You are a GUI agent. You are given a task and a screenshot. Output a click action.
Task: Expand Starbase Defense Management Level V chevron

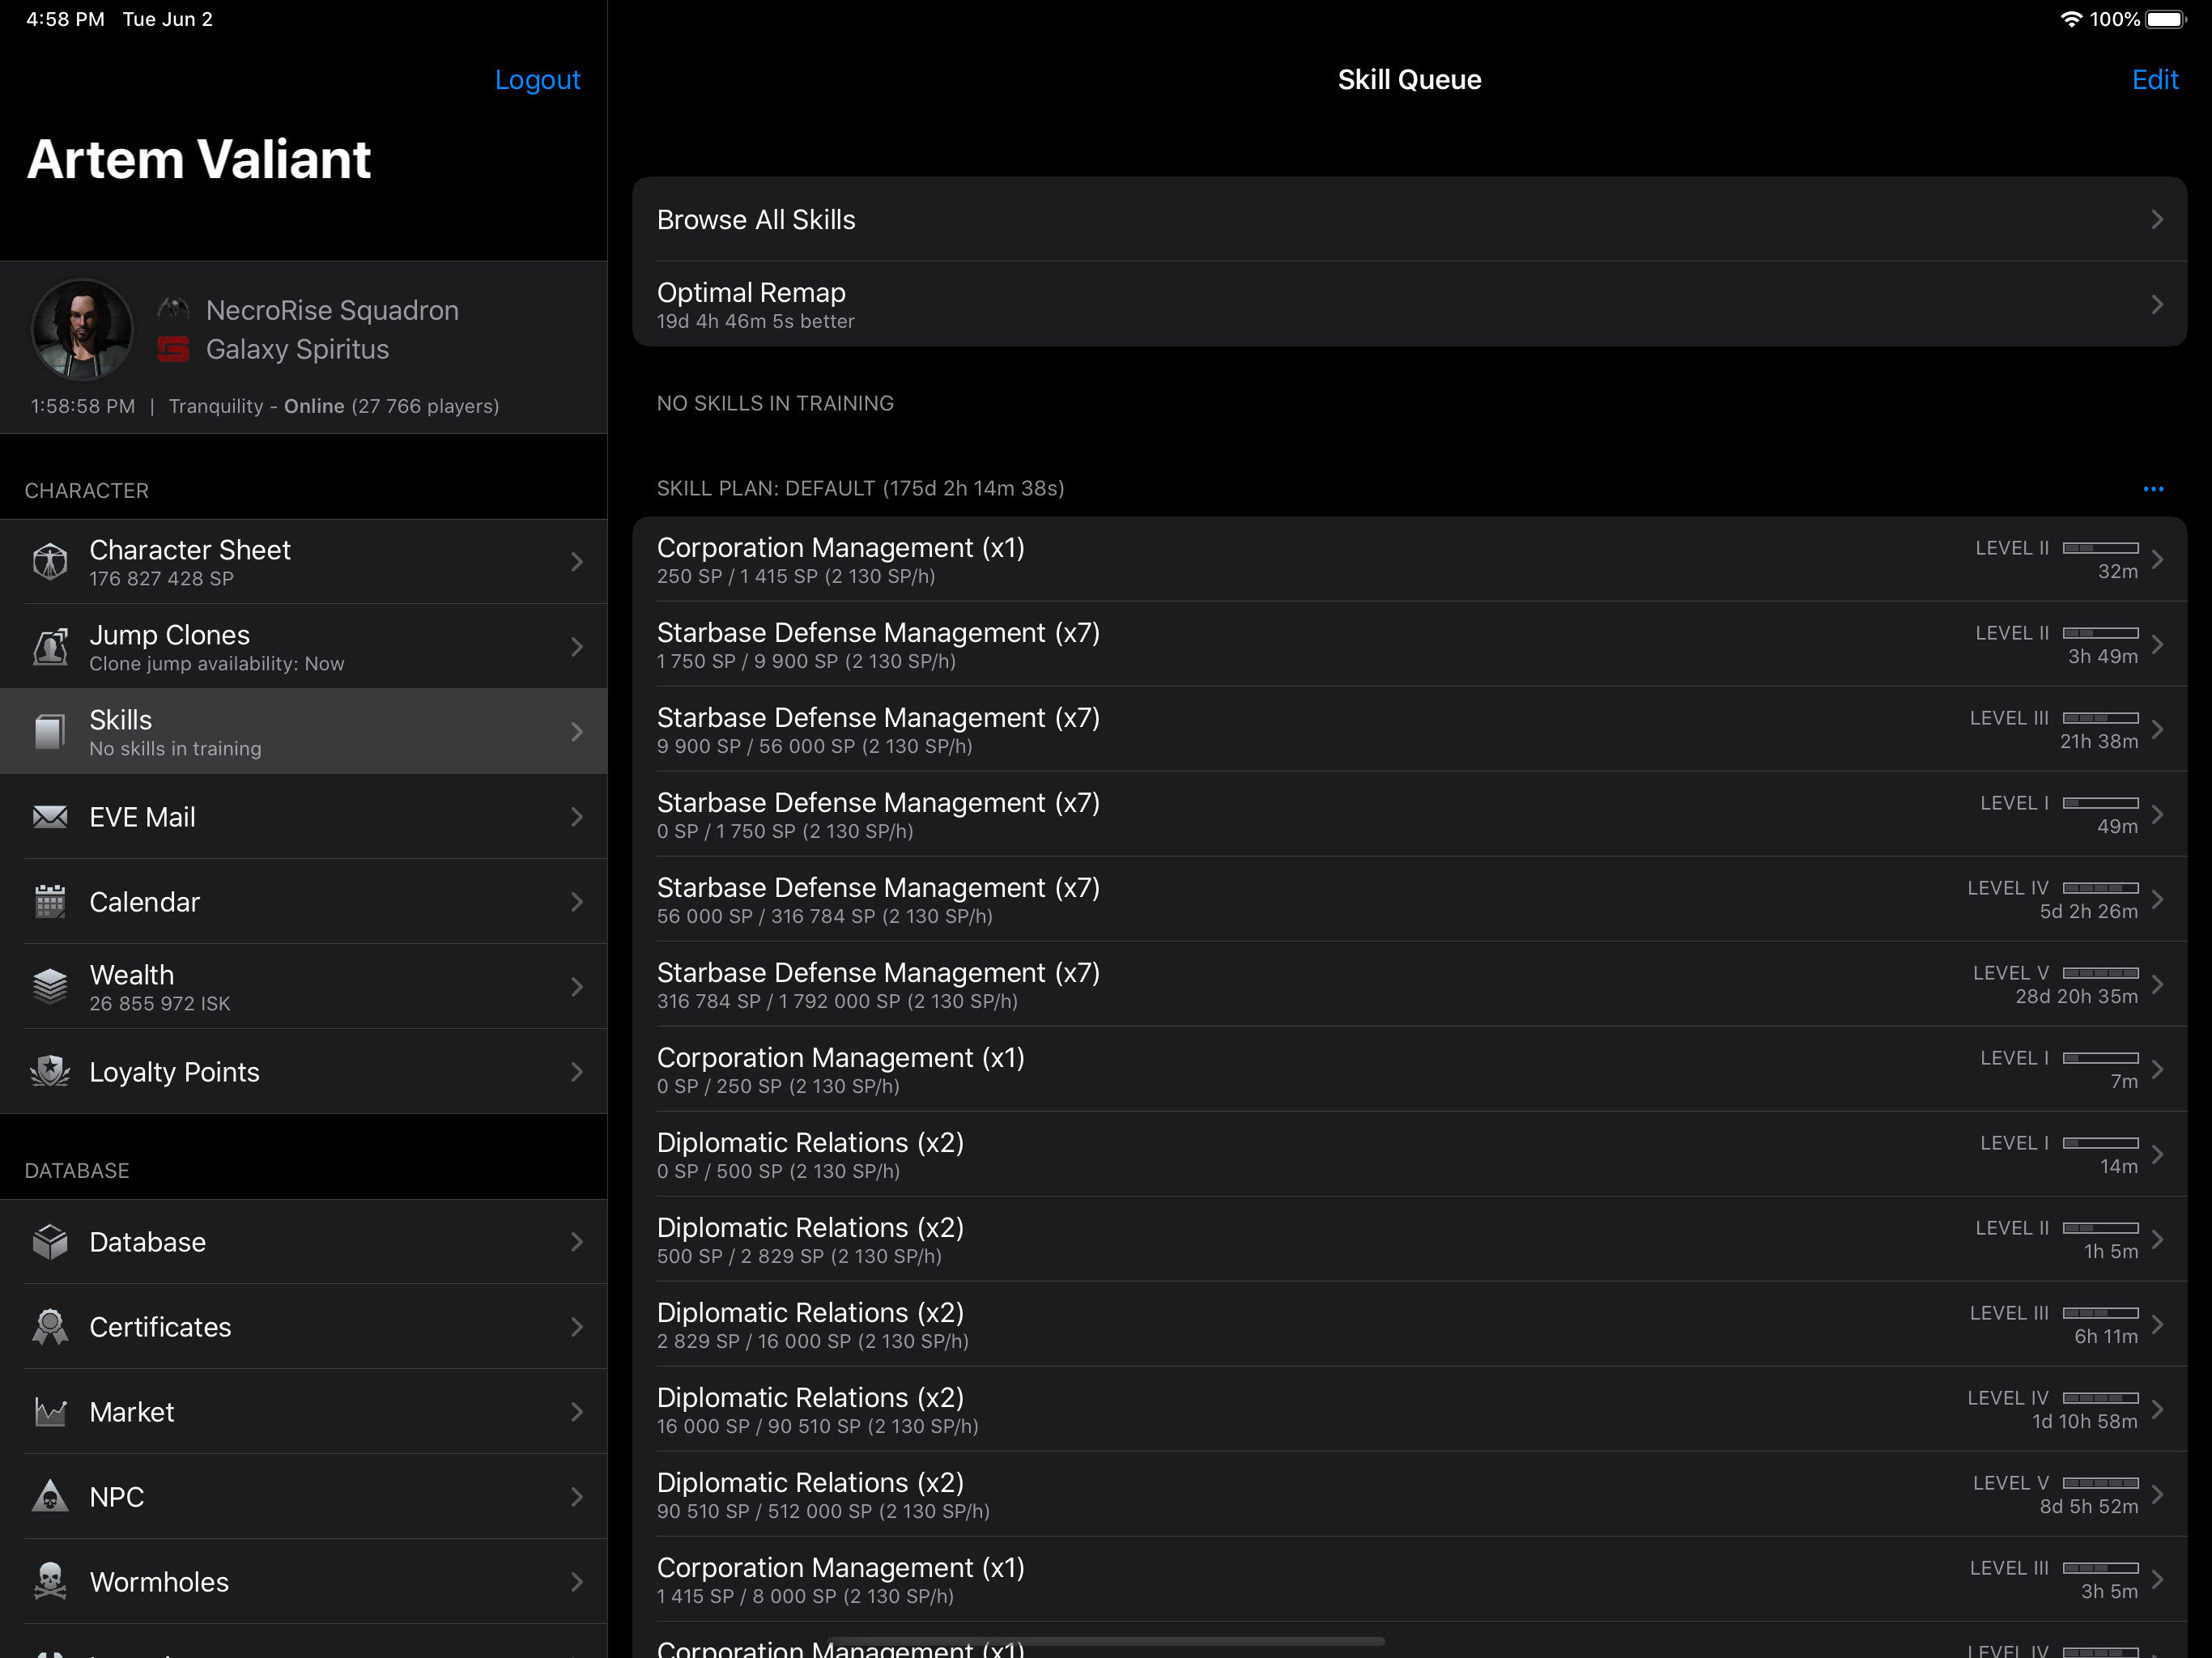(2157, 984)
